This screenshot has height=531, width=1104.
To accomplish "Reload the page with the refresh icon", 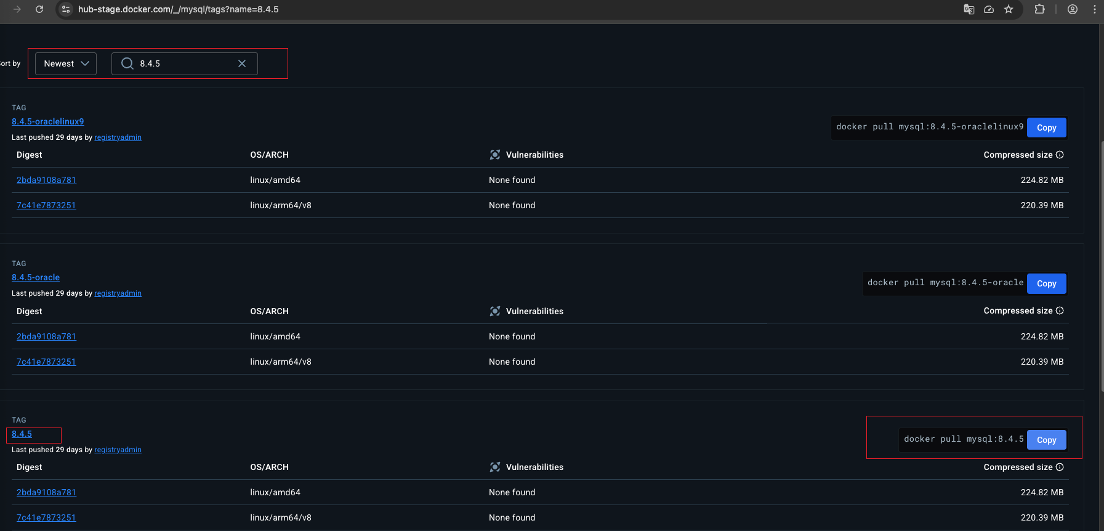I will click(39, 9).
